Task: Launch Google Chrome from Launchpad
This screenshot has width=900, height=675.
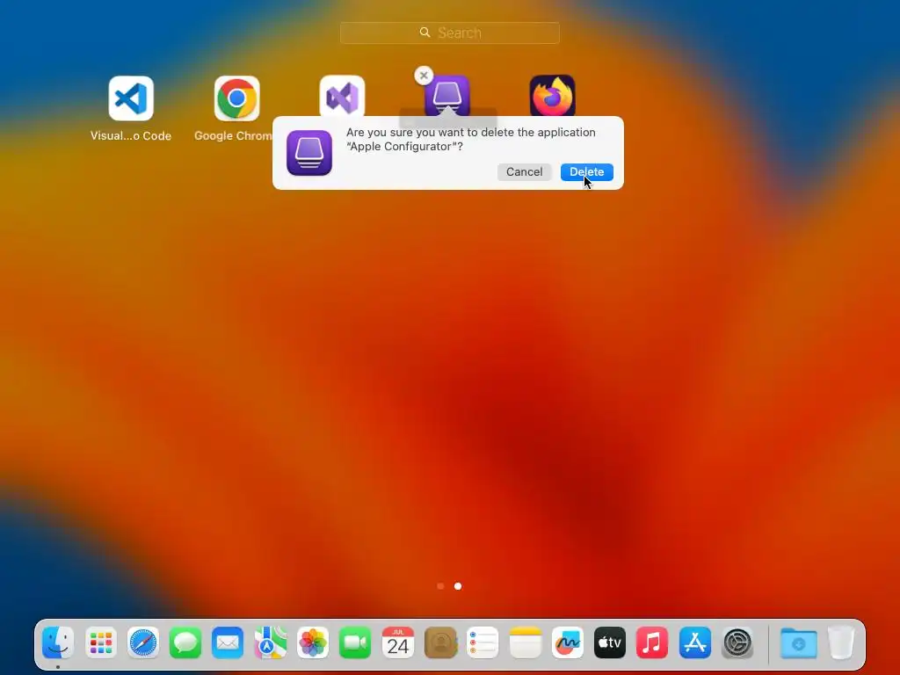Action: [237, 98]
